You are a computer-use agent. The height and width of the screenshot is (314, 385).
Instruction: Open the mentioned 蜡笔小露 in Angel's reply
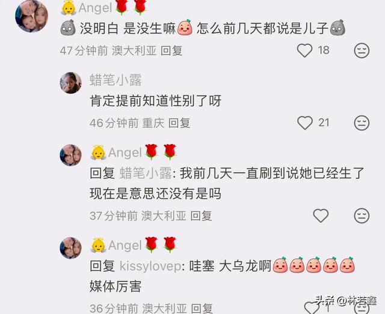tap(146, 174)
